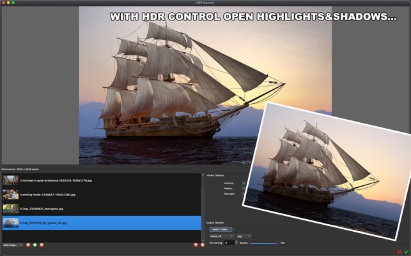Zoom the window with the green title bar button
The height and width of the screenshot is (256, 411).
13,3
